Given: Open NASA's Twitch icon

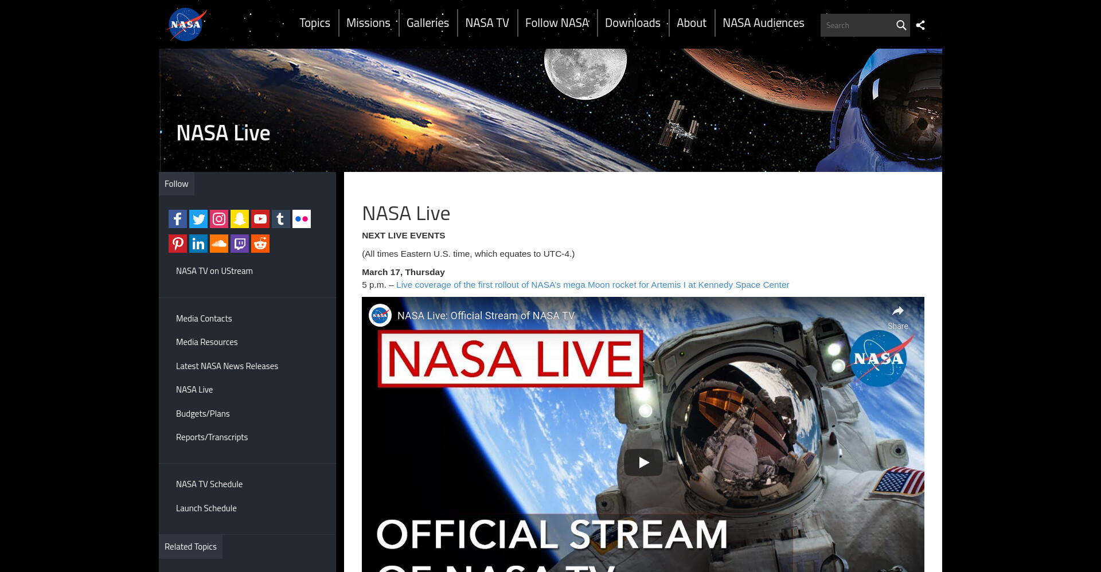Looking at the screenshot, I should 240,244.
